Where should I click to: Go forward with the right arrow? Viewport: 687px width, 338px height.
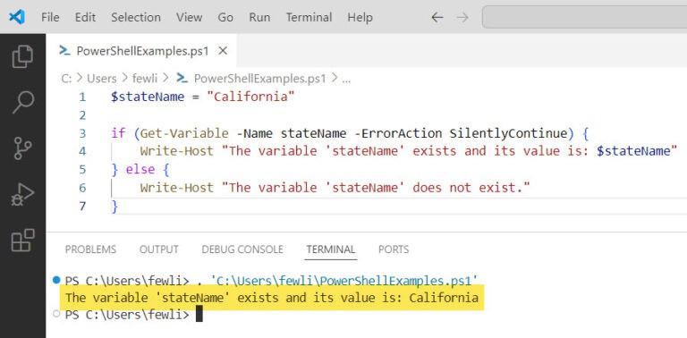coord(462,18)
